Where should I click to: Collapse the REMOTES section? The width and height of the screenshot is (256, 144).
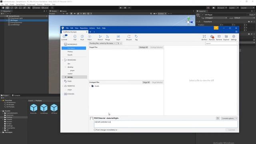(x=63, y=86)
